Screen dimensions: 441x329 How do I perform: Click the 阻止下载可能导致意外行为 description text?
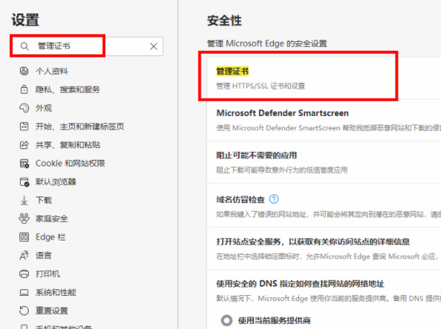pyautogui.click(x=282, y=170)
